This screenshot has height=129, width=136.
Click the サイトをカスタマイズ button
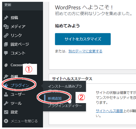coord(83,39)
